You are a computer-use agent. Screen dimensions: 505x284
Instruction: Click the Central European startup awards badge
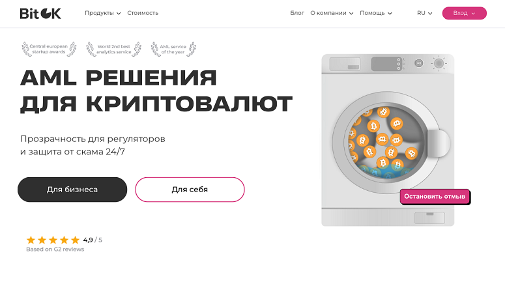tap(48, 50)
